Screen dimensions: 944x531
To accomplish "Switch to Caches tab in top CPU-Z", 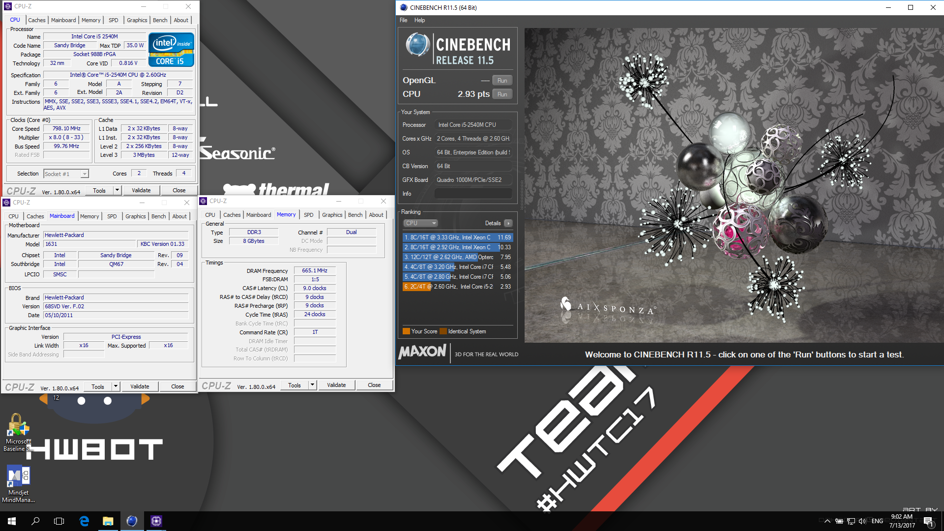I will point(37,20).
